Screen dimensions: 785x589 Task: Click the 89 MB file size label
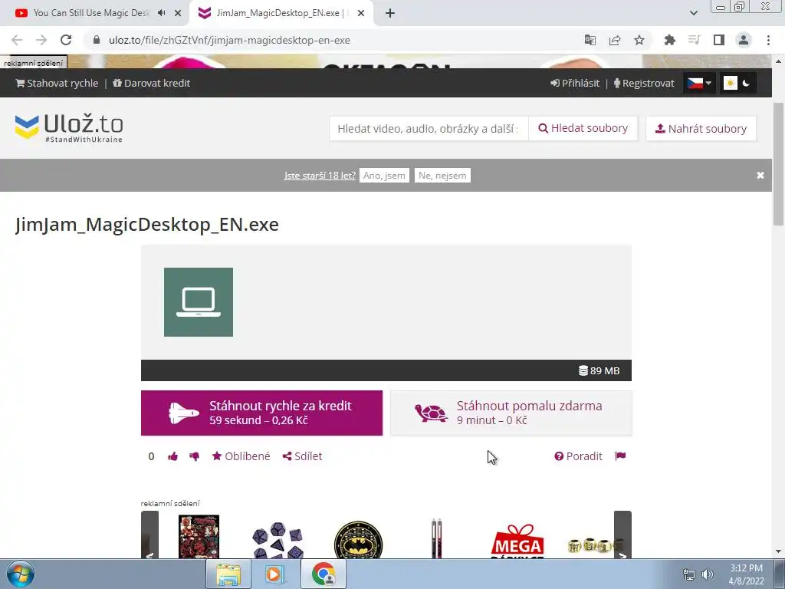599,370
